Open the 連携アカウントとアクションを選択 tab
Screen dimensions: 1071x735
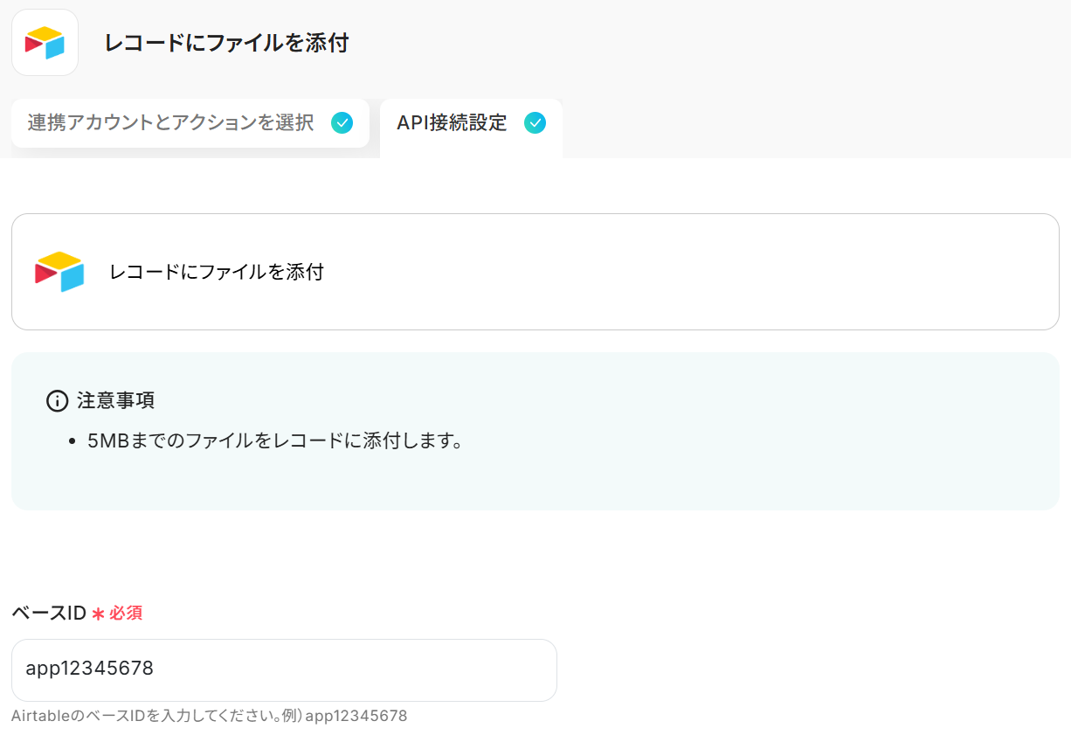[170, 123]
